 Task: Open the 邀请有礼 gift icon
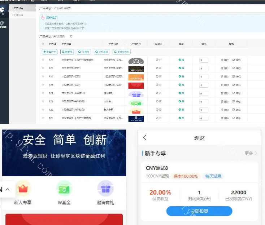(105, 189)
